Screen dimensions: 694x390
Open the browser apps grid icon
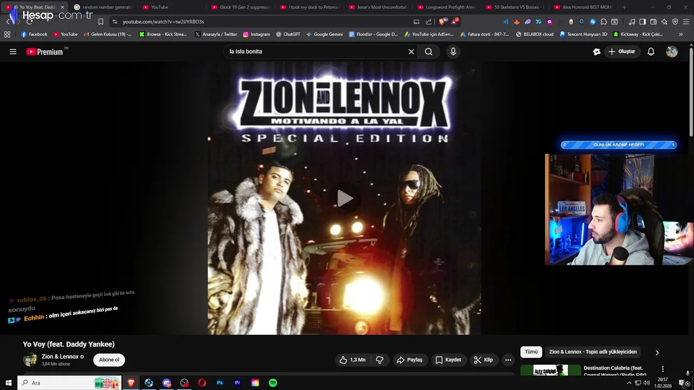tap(7, 34)
